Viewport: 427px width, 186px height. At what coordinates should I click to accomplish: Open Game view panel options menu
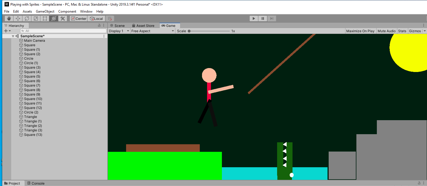tap(424, 25)
